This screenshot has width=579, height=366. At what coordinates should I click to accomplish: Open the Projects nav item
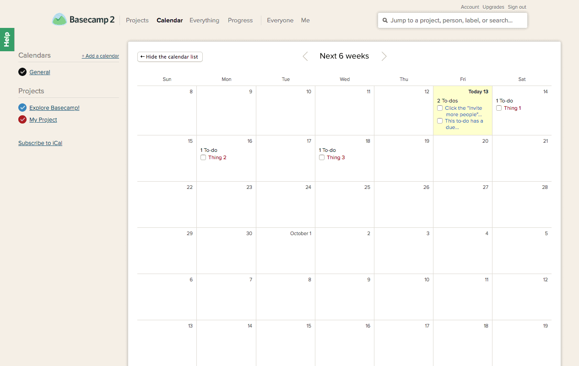click(137, 20)
